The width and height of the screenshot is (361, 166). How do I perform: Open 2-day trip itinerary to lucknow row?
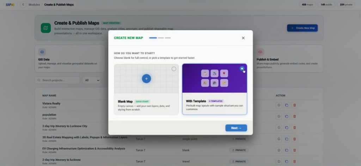coord(61,160)
